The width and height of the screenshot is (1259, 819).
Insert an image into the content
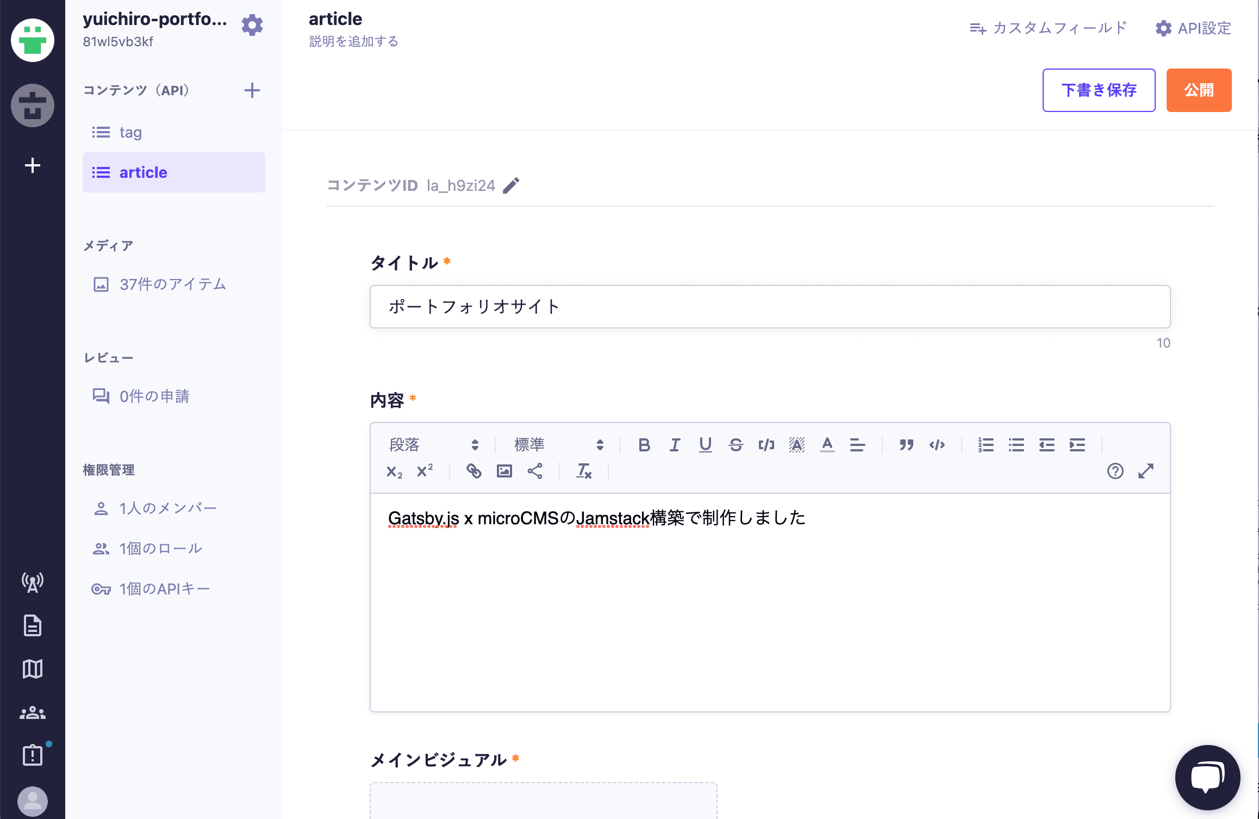coord(504,471)
